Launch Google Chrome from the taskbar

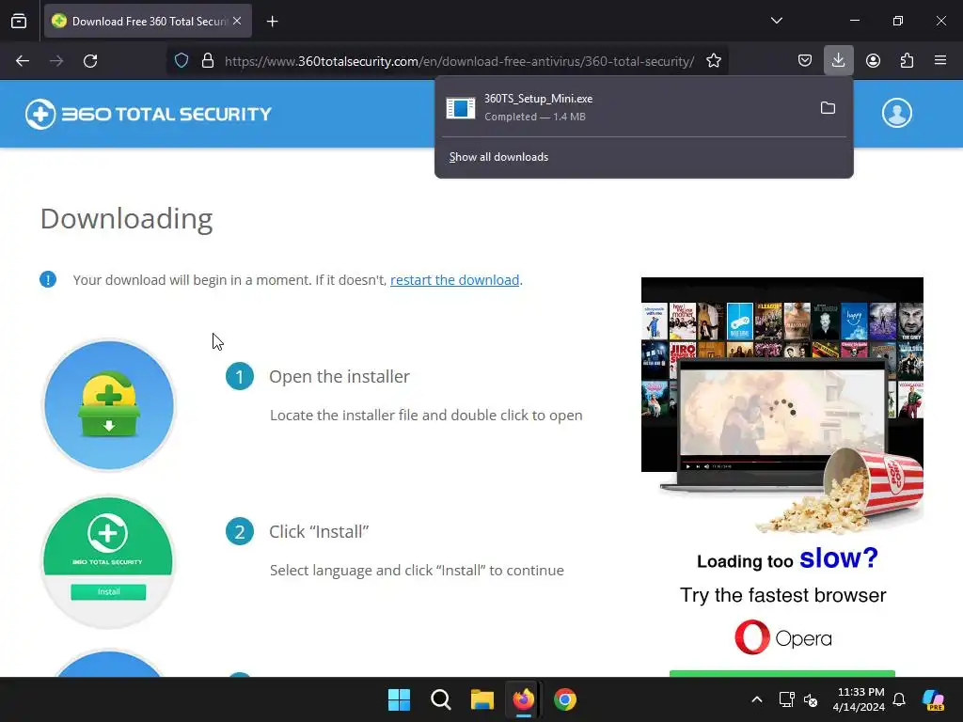pos(565,699)
